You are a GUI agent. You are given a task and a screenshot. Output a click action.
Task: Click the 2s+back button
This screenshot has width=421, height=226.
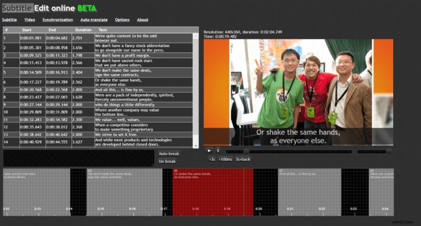coord(243,159)
